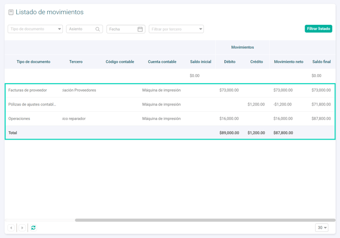Screen dimensions: 340x238
Task: Select the Facturas de proveedor row
Action: coord(28,90)
